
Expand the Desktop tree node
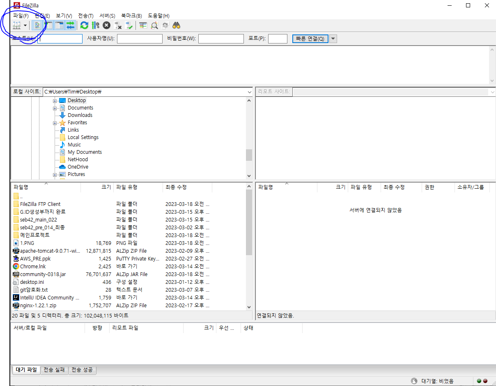(55, 100)
